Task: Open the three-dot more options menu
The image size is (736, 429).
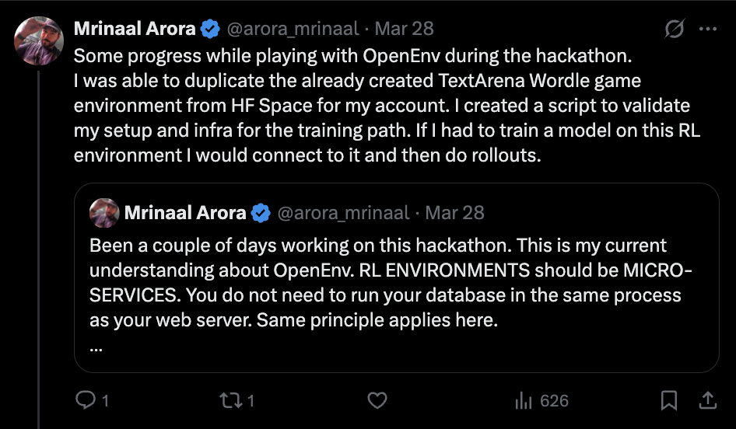Action: pos(707,29)
